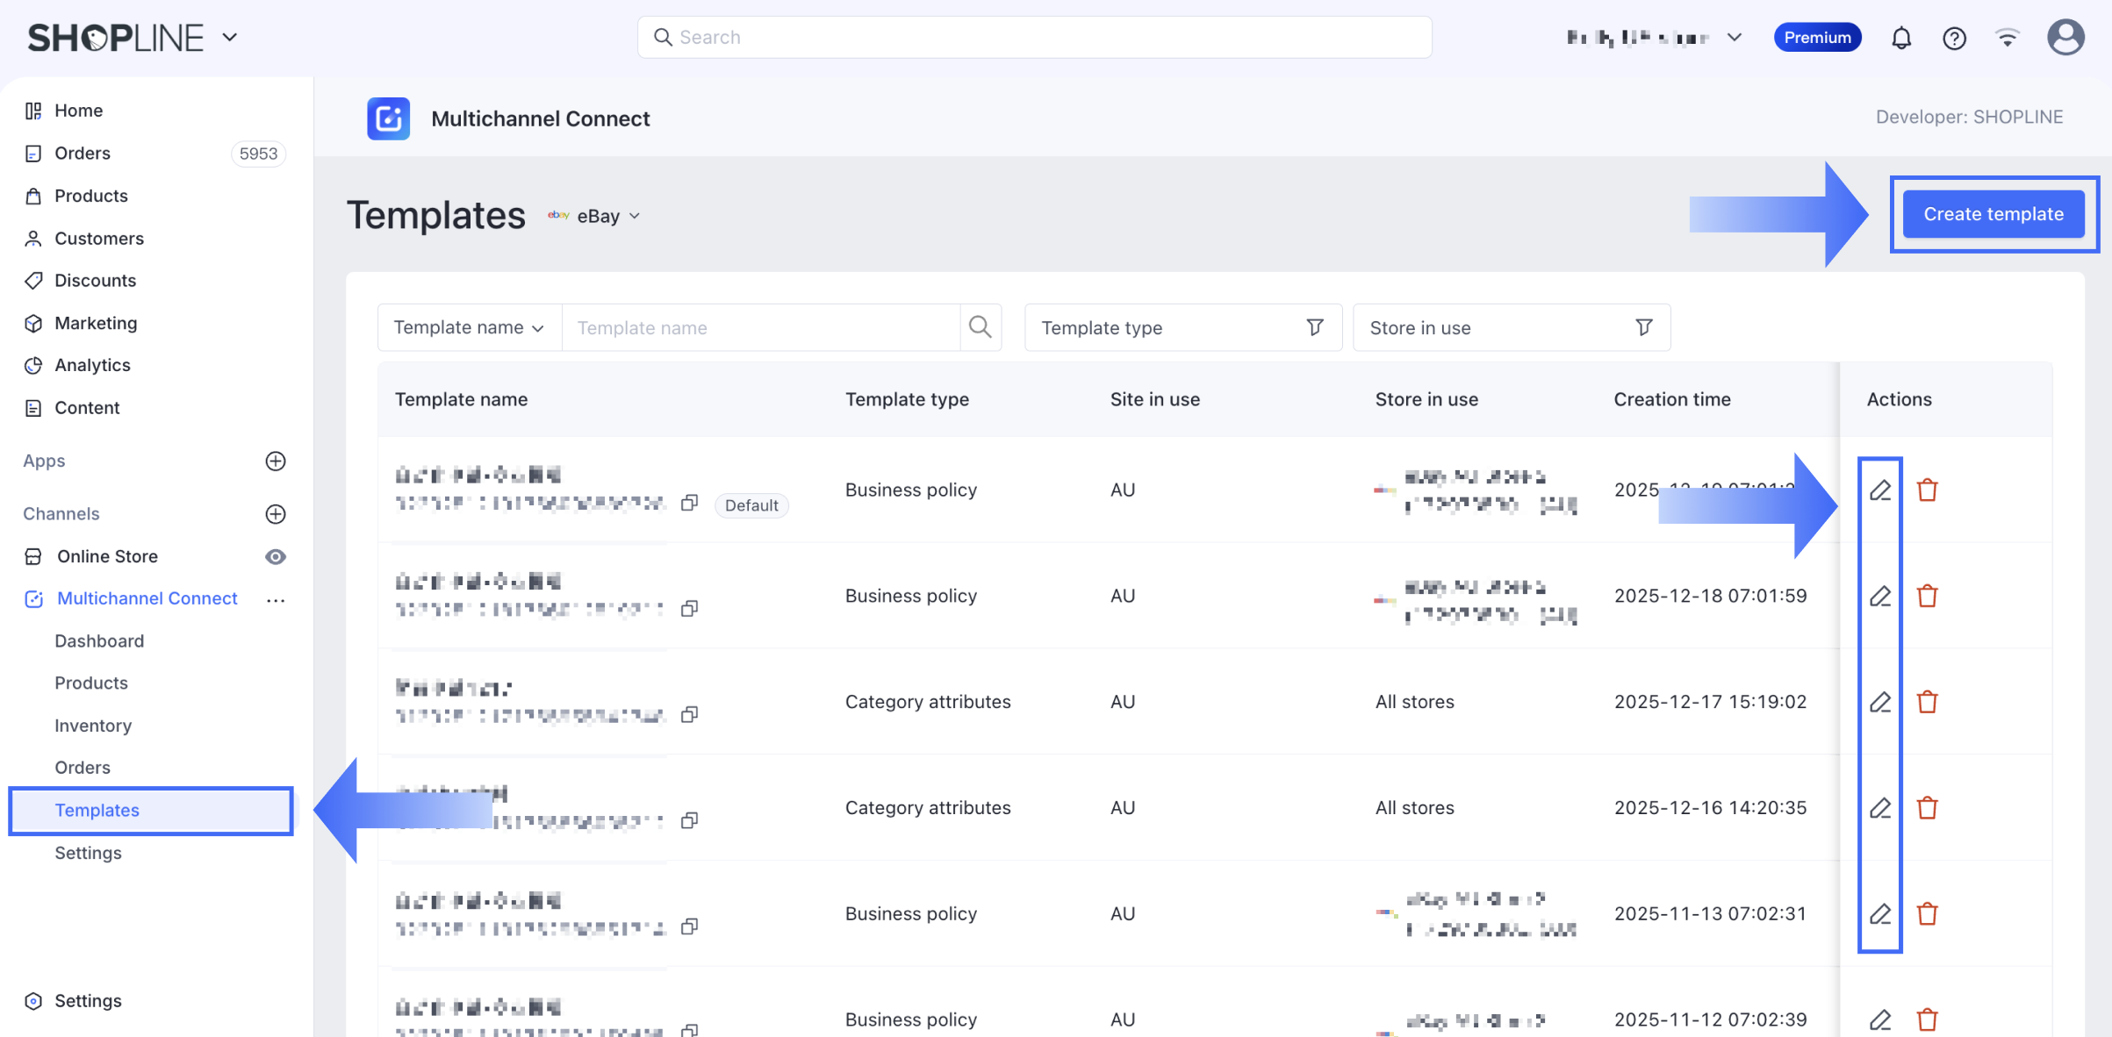The height and width of the screenshot is (1037, 2112).
Task: Open Multichannel Connect three-dot options
Action: (x=276, y=599)
